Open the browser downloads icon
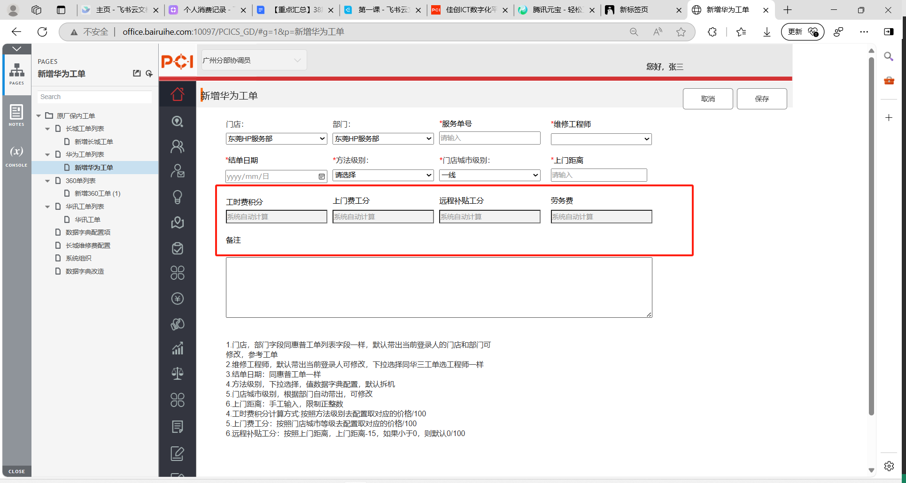Viewport: 906px width, 483px height. pyautogui.click(x=767, y=31)
